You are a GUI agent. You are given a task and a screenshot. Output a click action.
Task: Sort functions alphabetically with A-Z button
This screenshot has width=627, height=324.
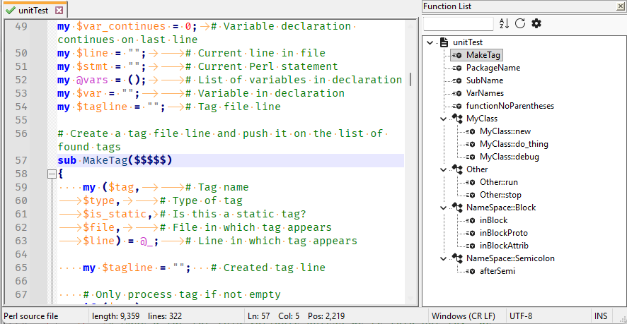tap(504, 24)
